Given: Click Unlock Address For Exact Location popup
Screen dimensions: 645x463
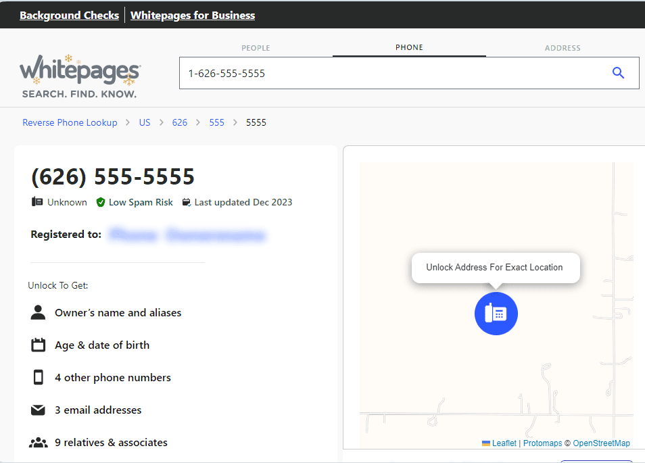Looking at the screenshot, I should click(496, 268).
